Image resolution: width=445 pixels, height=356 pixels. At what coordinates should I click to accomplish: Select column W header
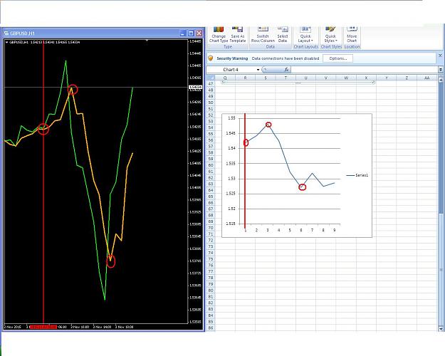[x=346, y=78]
